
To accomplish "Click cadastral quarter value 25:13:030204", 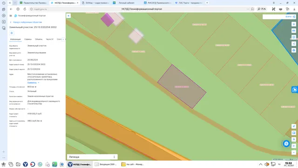I will pyautogui.click(x=34, y=69).
